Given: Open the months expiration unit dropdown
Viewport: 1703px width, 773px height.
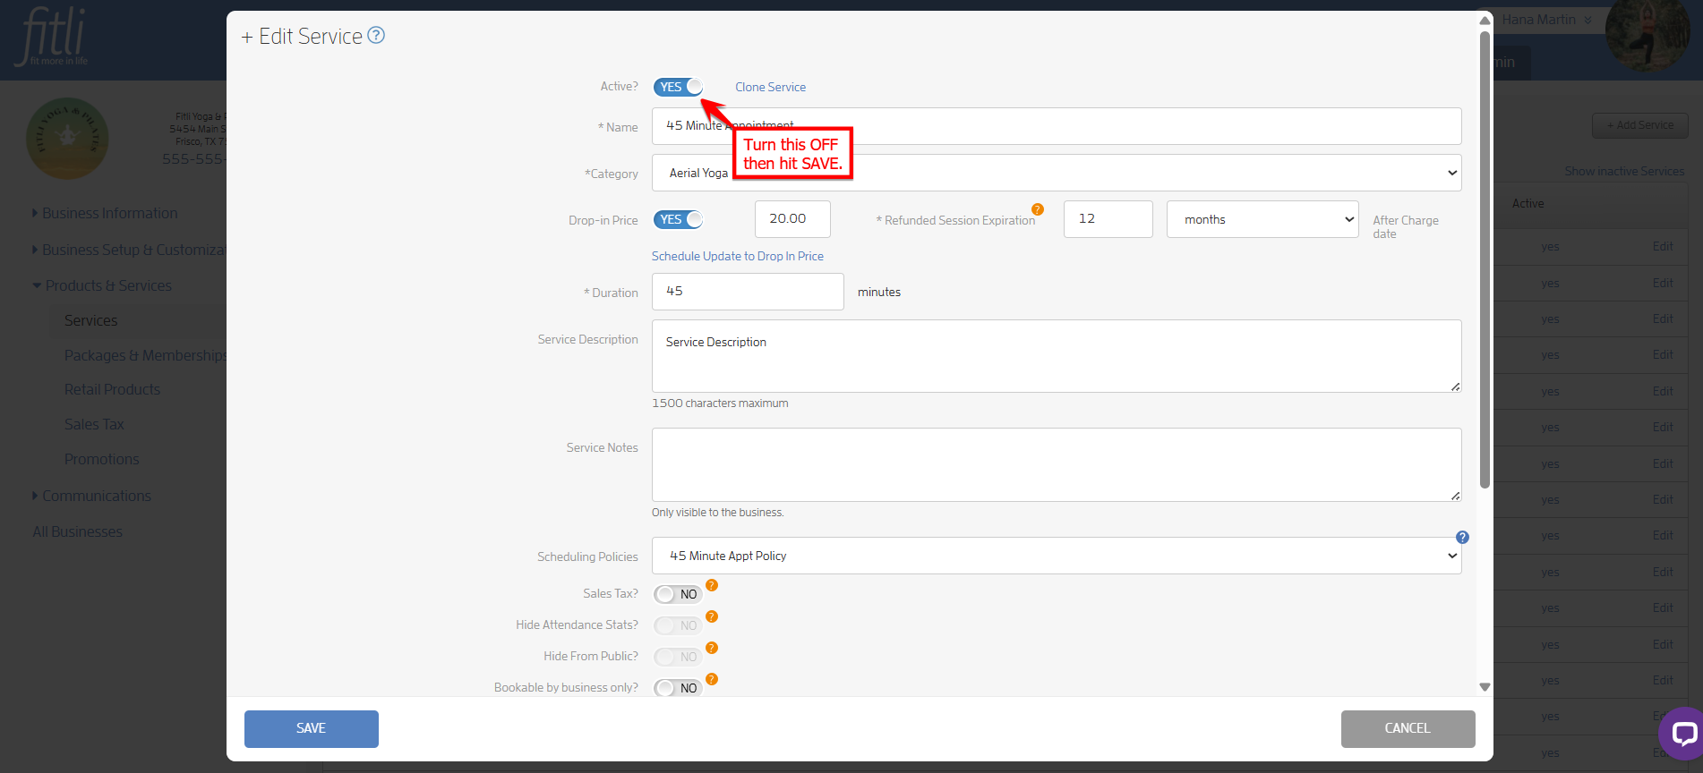Looking at the screenshot, I should [x=1262, y=219].
